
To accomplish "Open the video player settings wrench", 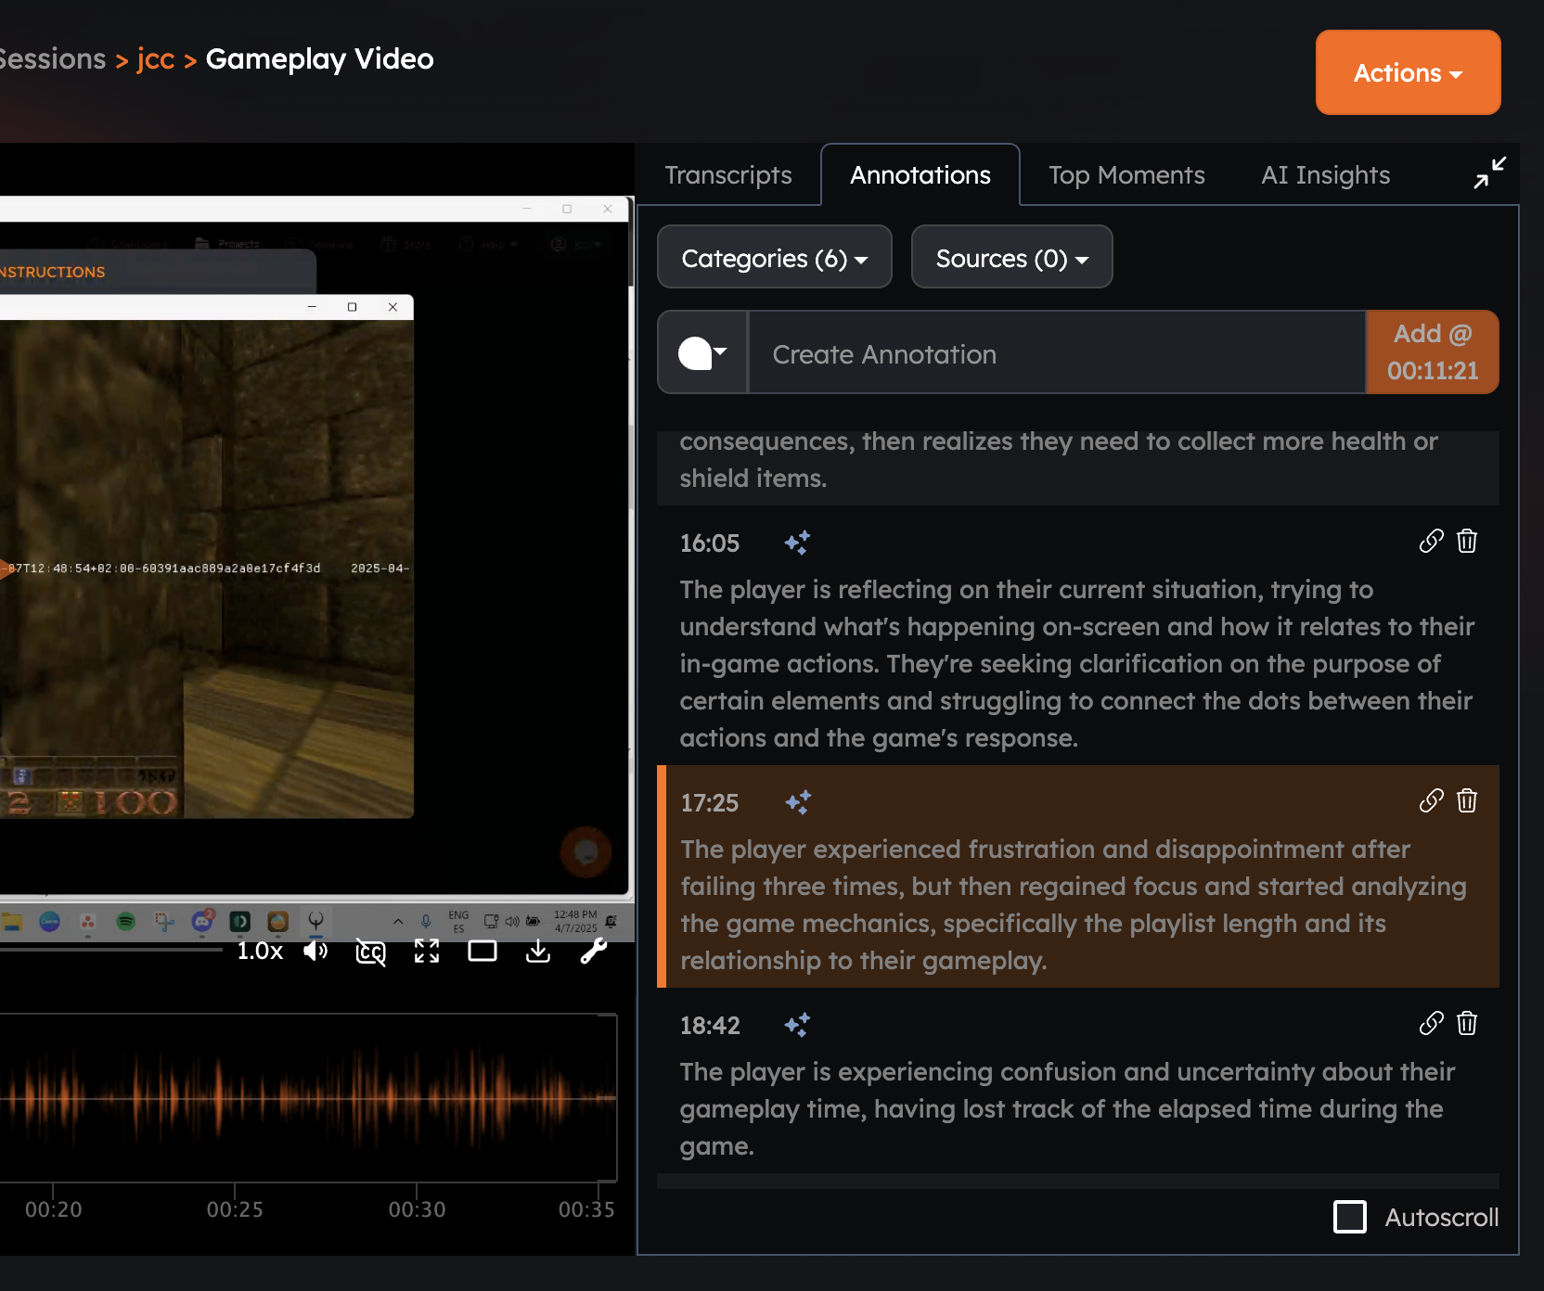I will tap(593, 951).
